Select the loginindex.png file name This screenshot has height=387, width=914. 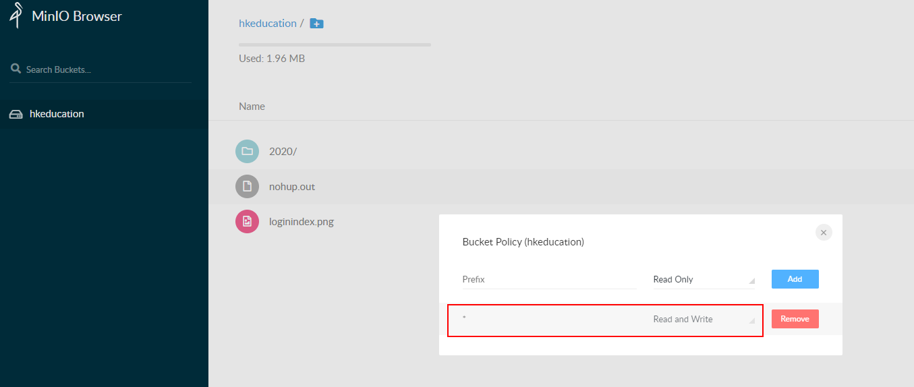pos(302,222)
